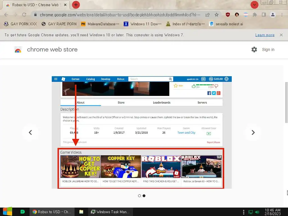This screenshot has width=288, height=216.
Task: Open the tab search dropdown arrow
Action: coord(254,5)
